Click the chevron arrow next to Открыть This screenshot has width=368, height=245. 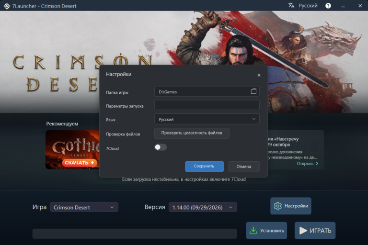point(317,163)
